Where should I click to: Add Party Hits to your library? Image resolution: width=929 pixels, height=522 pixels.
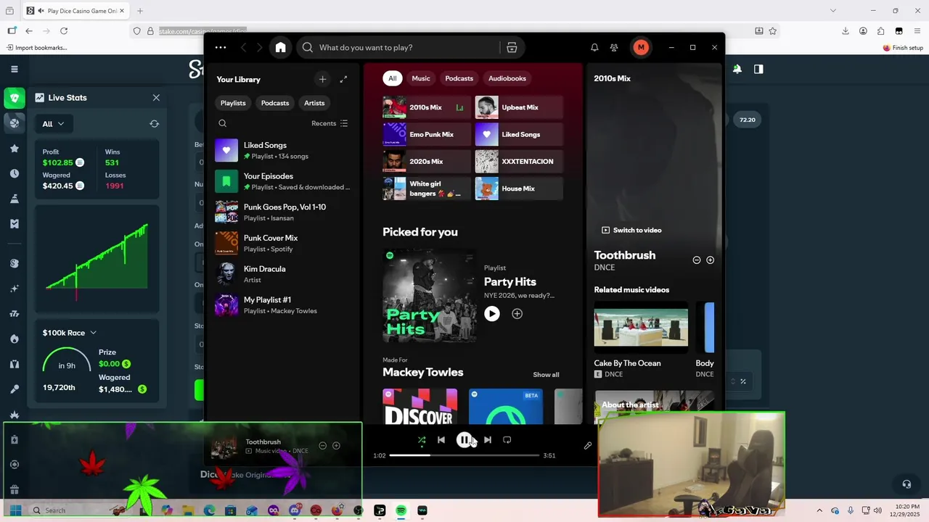pyautogui.click(x=517, y=313)
